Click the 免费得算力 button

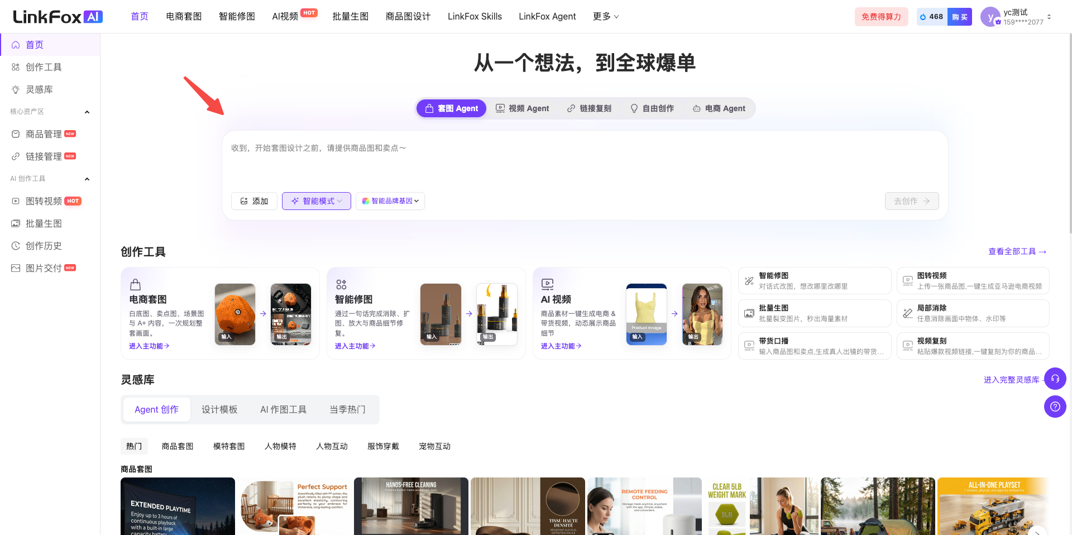(x=881, y=17)
